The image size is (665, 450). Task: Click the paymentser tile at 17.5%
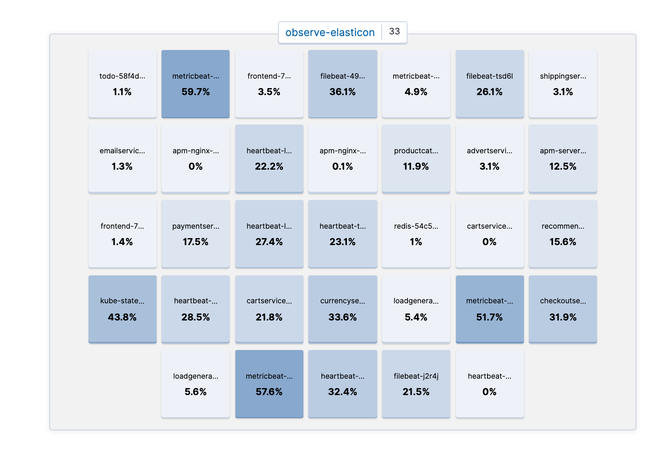195,234
